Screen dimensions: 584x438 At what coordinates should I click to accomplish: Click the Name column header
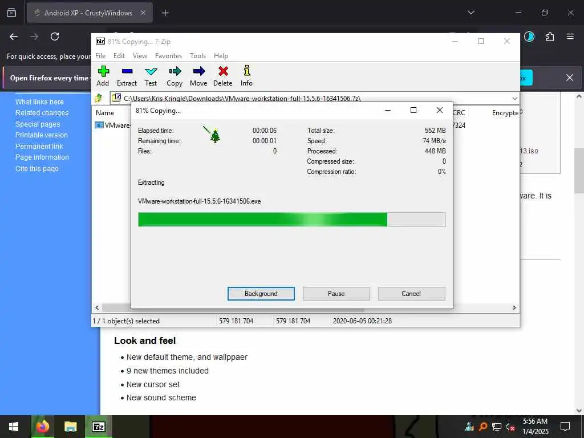pyautogui.click(x=105, y=113)
